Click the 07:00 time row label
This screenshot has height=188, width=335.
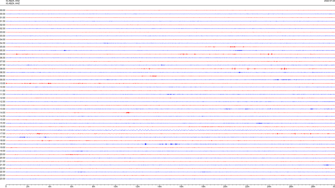point(2,61)
